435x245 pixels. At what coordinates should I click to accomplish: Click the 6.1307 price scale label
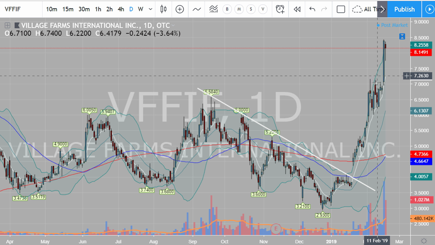tap(421, 111)
